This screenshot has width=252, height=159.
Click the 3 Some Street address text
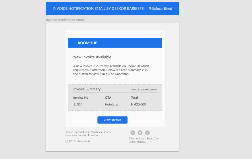click(144, 140)
